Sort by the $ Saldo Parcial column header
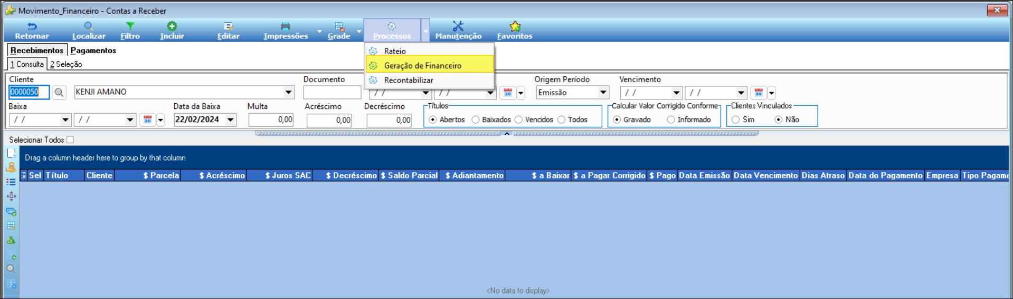 pyautogui.click(x=409, y=175)
